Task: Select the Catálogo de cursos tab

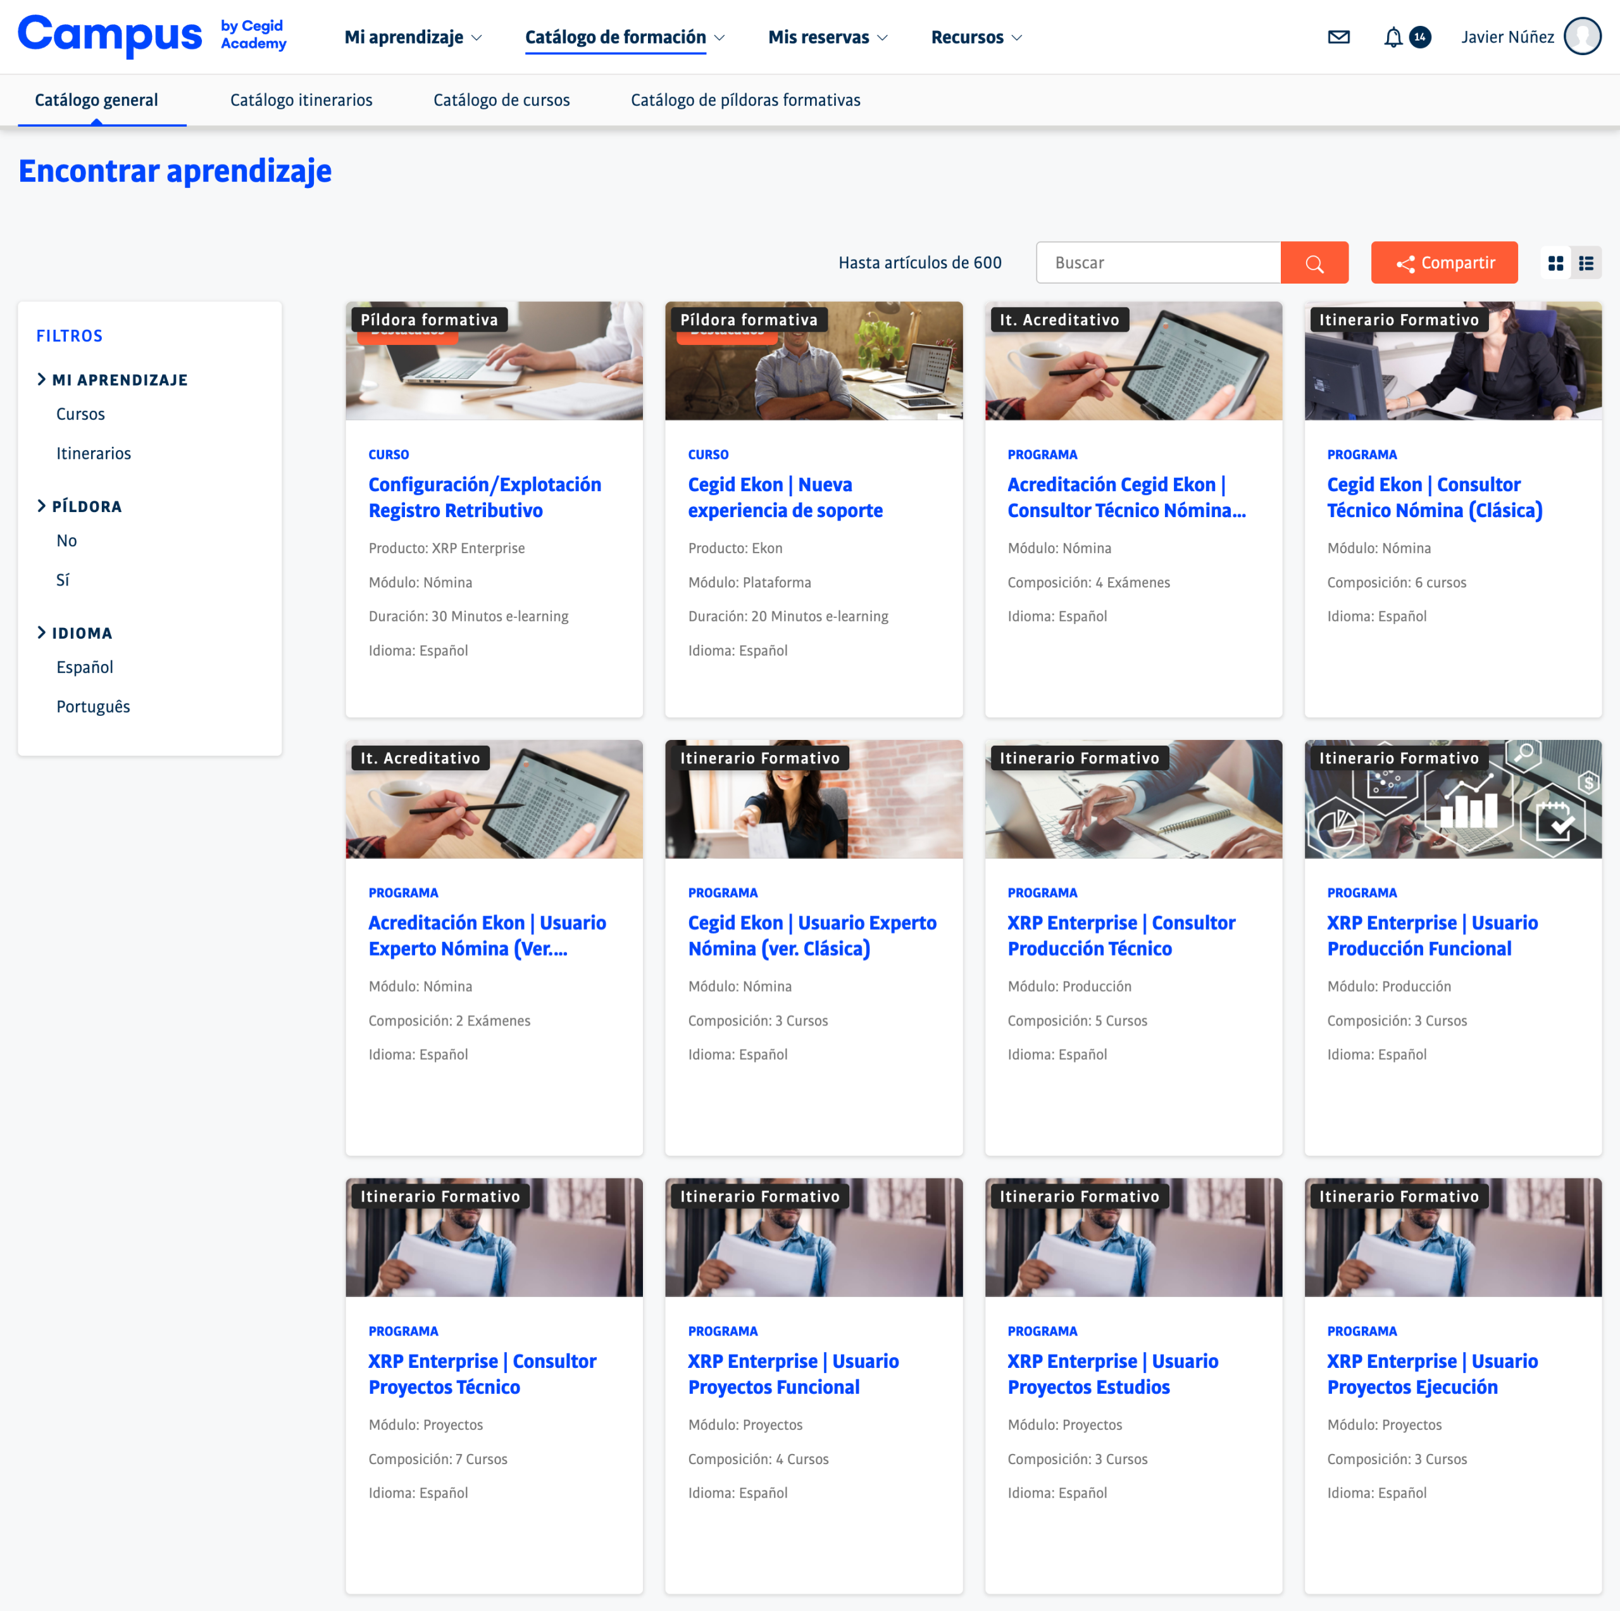Action: [501, 100]
